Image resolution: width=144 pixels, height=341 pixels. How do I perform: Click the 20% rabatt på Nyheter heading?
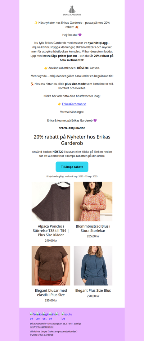pos(72,140)
